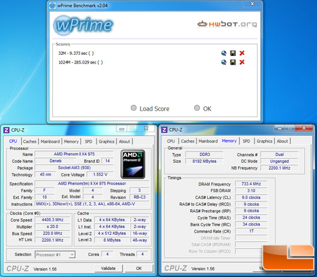317x277 pixels.
Task: Click the CPU-Z icon in left window title bar
Action: [x=6, y=130]
